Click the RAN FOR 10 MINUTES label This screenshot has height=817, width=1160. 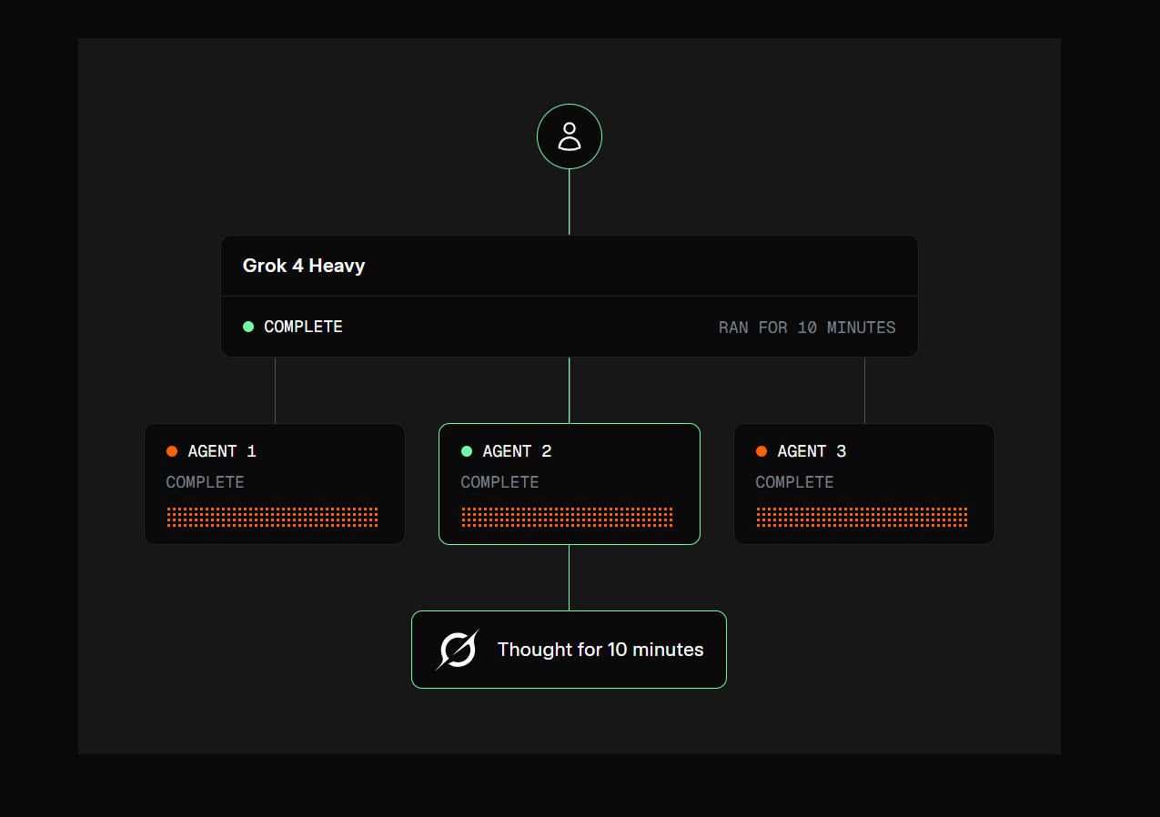point(807,328)
